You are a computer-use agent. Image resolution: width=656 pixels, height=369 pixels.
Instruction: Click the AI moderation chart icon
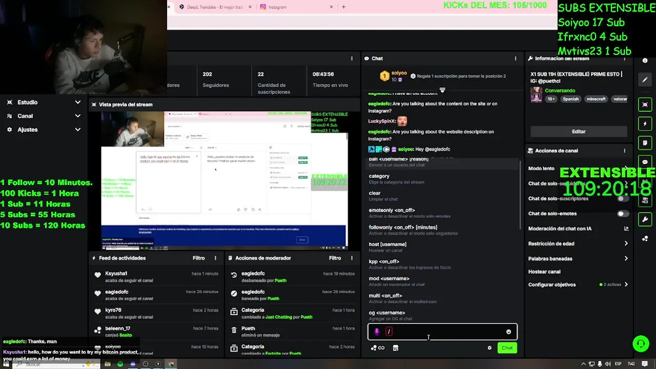(626, 229)
